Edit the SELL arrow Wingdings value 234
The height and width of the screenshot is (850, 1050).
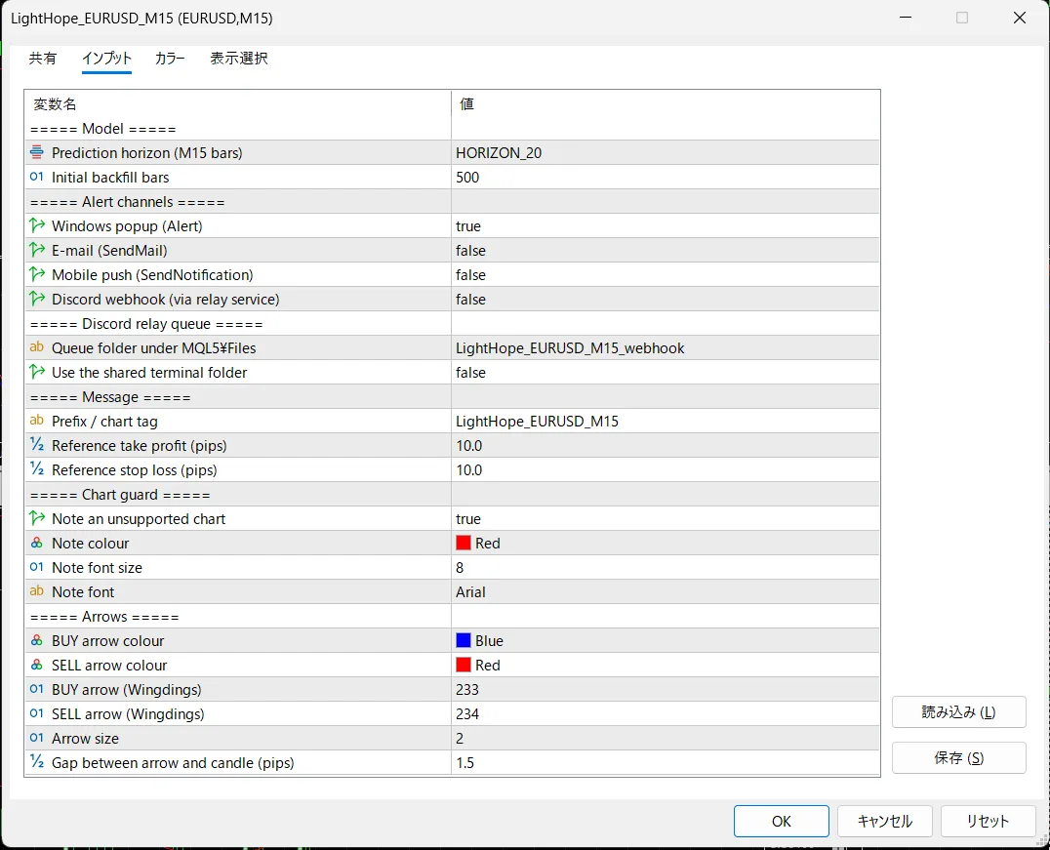point(665,713)
